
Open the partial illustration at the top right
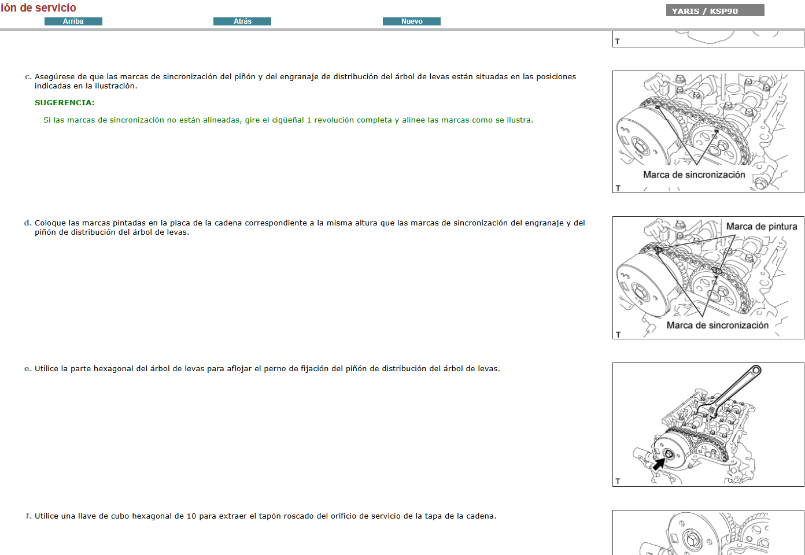pos(708,39)
